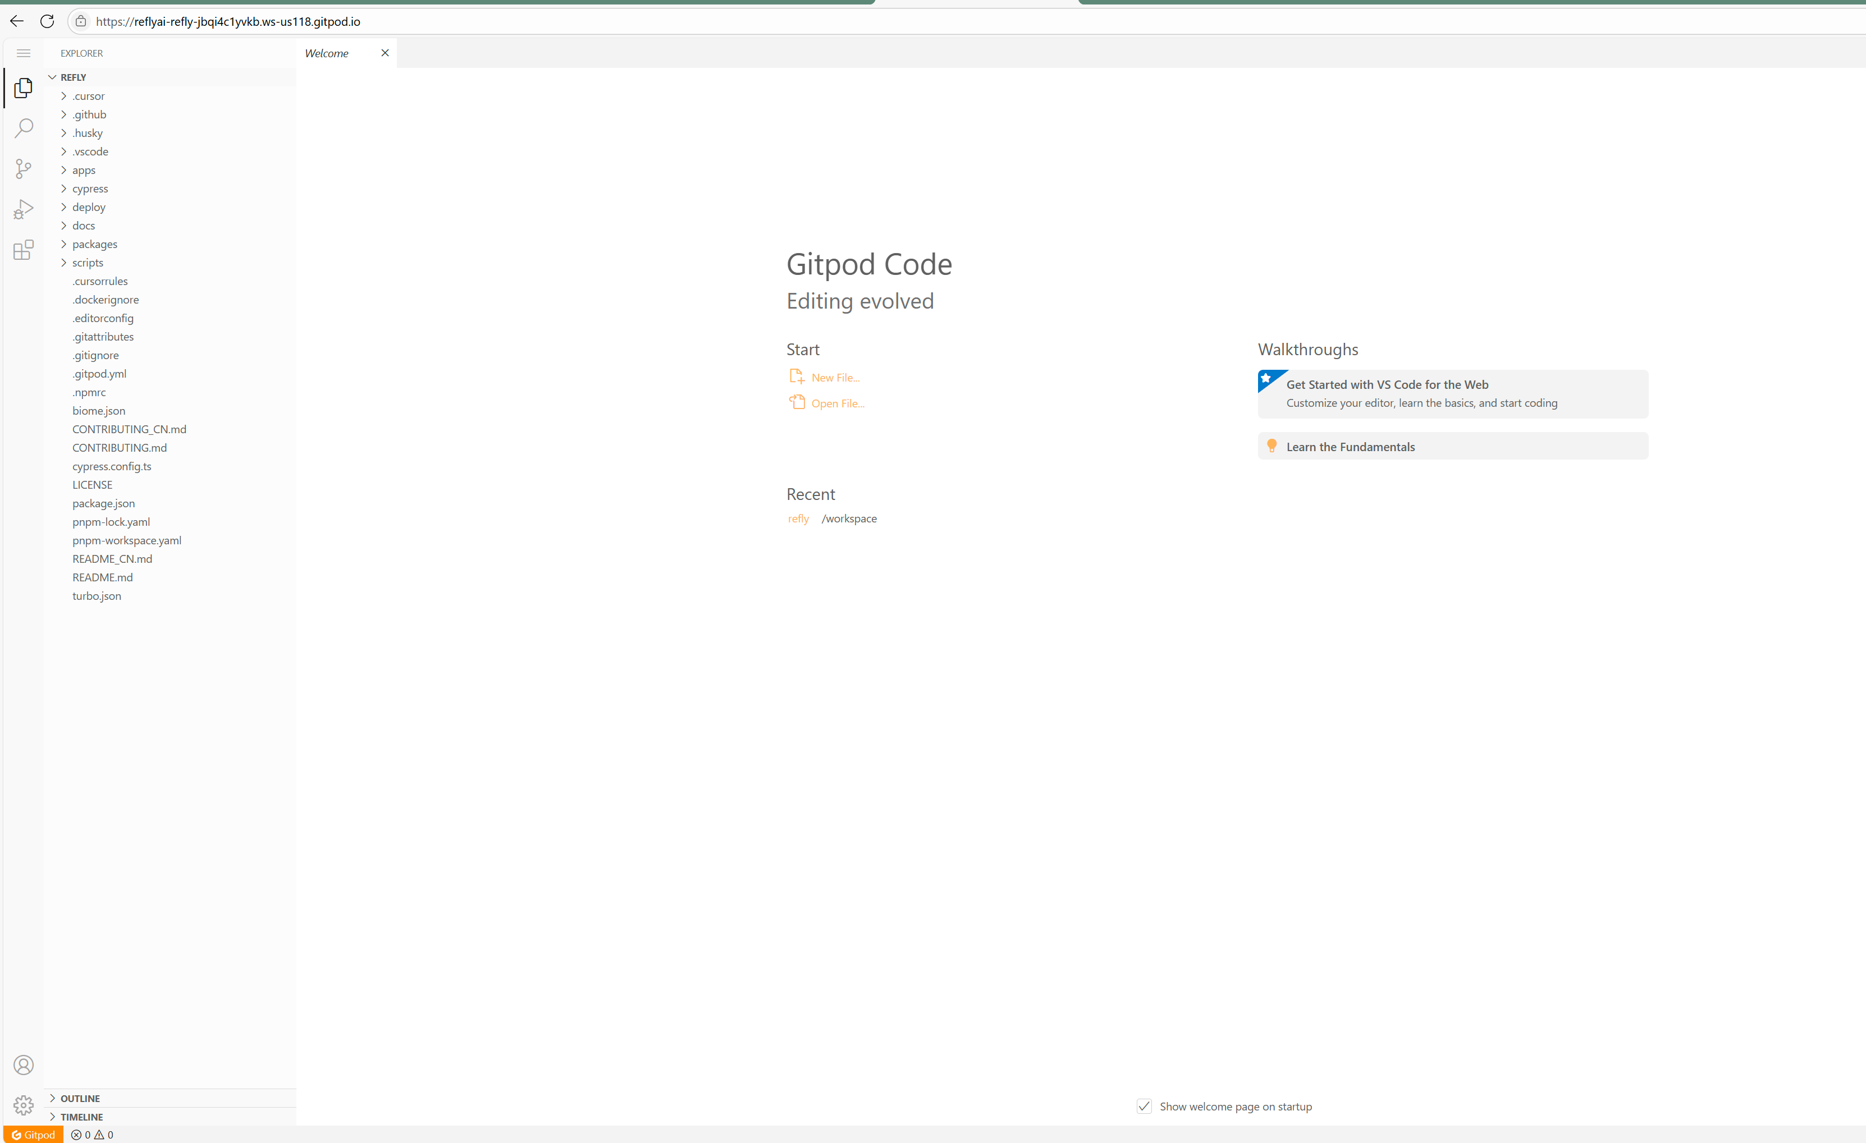
Task: Expand the TIMELINE section
Action: (x=81, y=1117)
